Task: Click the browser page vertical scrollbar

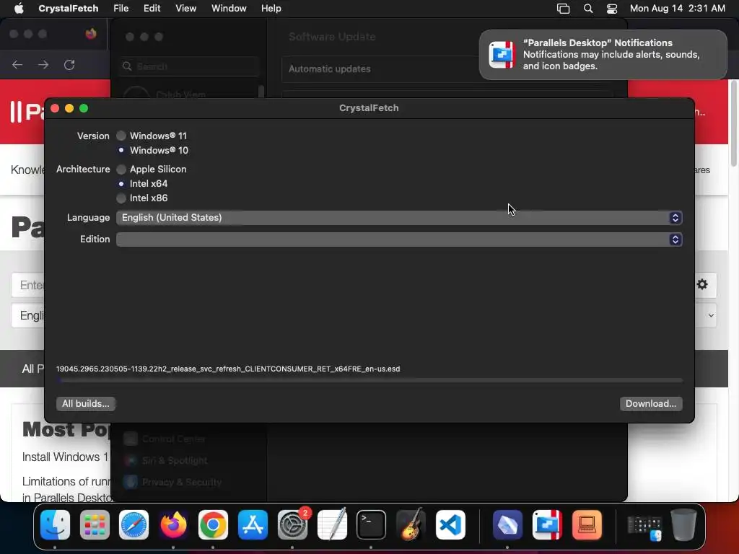Action: (x=734, y=123)
